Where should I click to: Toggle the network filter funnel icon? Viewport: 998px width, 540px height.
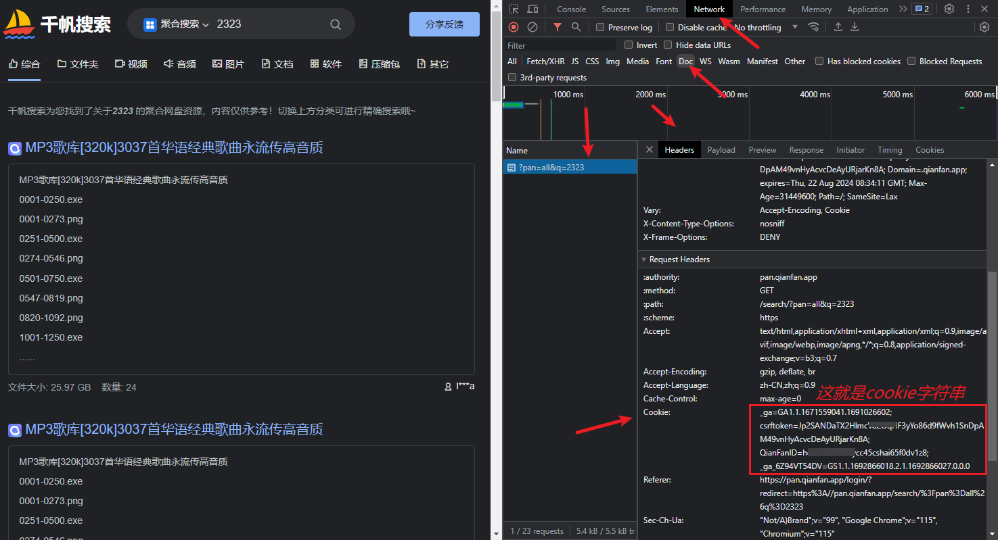[x=557, y=27]
